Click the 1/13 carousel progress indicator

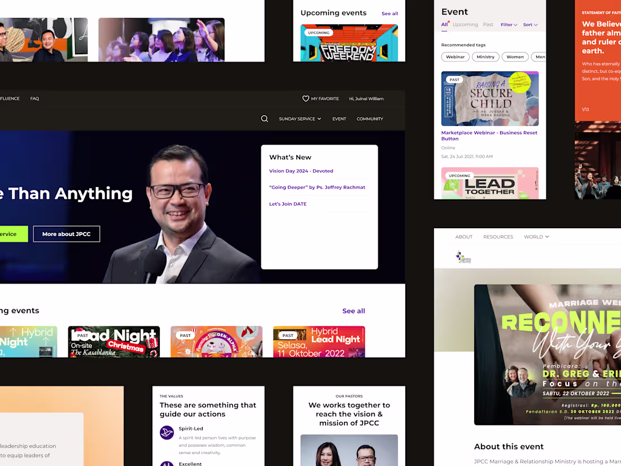pyautogui.click(x=585, y=110)
